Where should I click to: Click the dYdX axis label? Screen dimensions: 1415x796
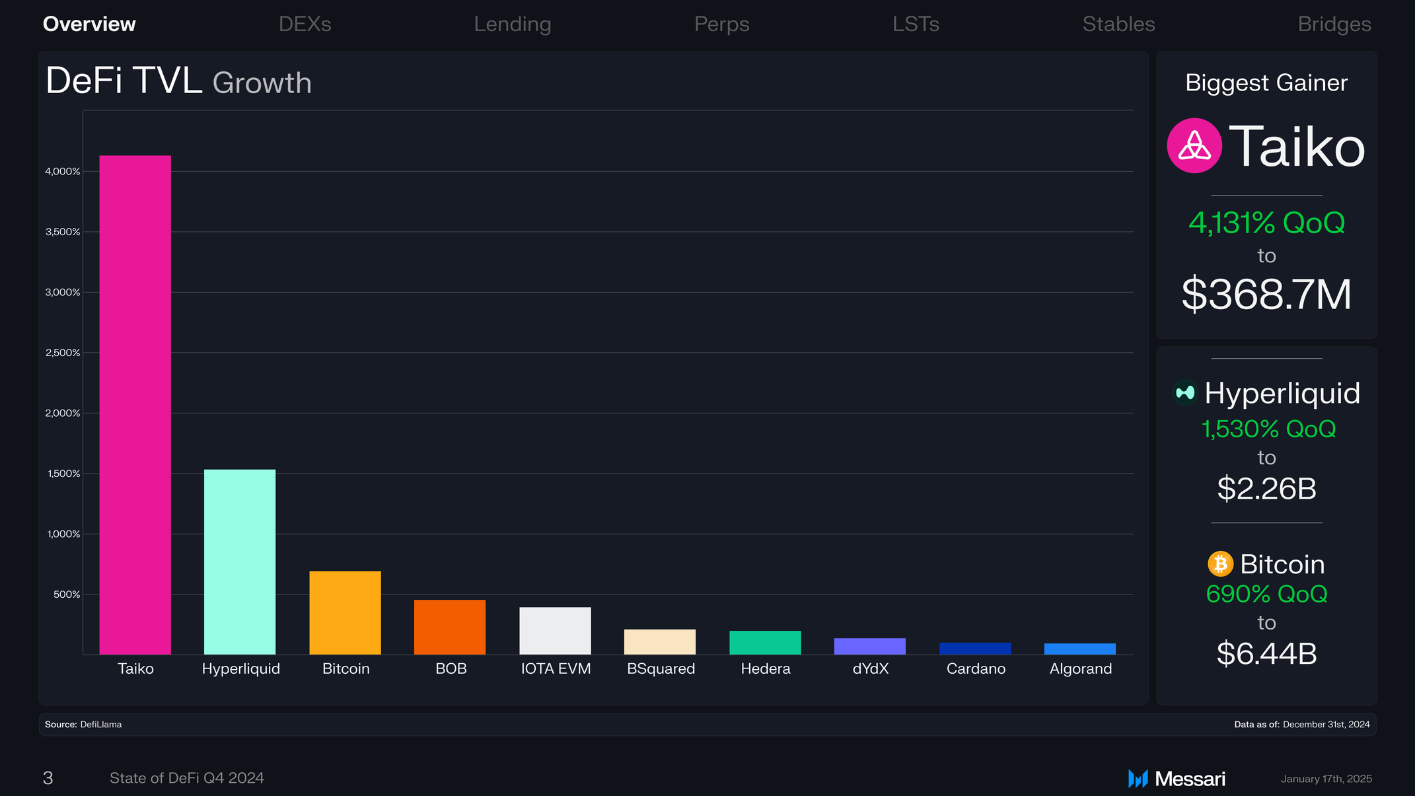point(871,669)
